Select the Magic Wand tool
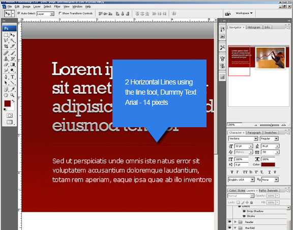Screen dimensions: 293x230 pos(13,41)
